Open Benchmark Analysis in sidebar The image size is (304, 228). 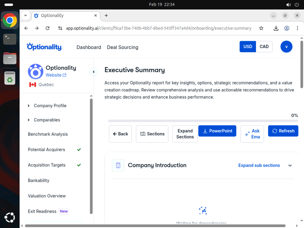tap(48, 134)
